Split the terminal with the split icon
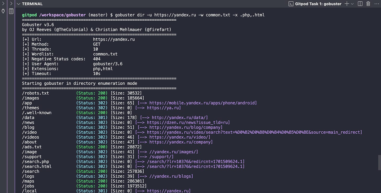 click(x=360, y=4)
